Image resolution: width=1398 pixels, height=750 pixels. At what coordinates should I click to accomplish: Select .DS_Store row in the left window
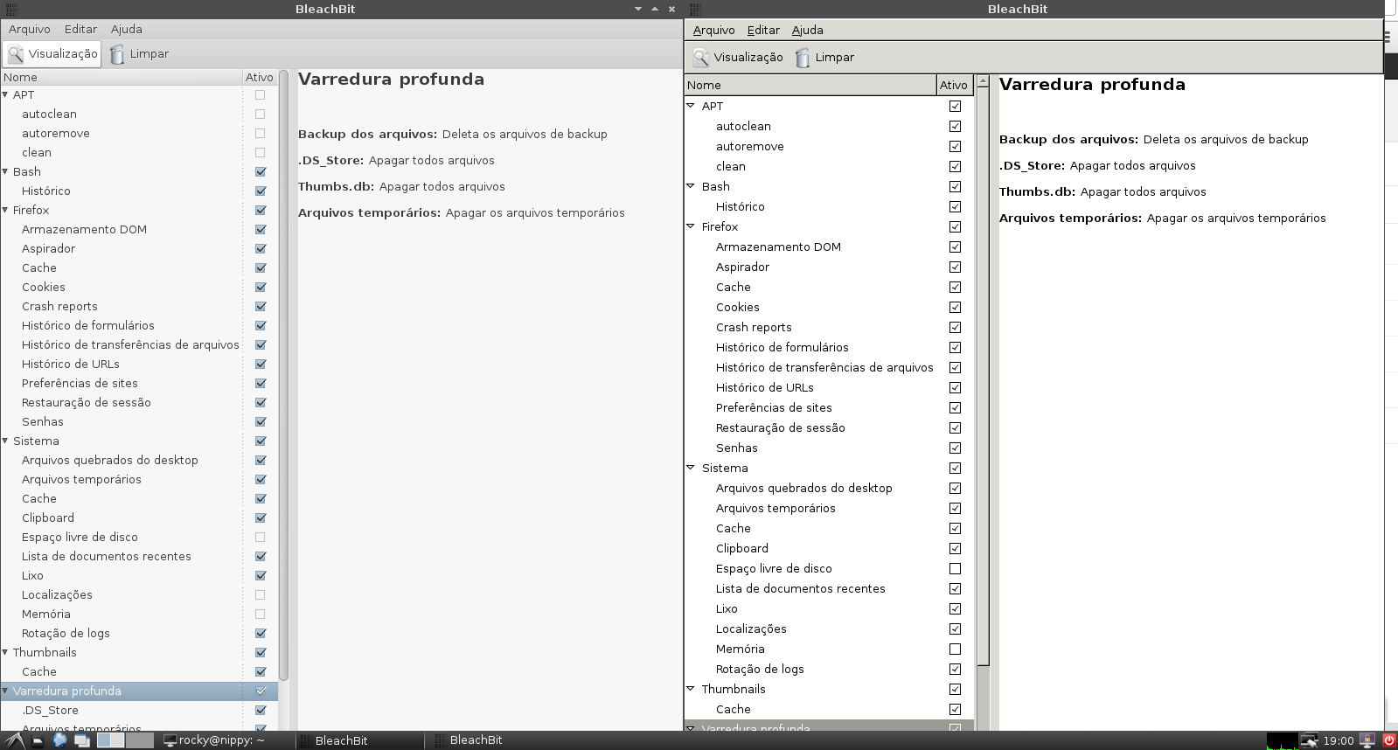(139, 710)
